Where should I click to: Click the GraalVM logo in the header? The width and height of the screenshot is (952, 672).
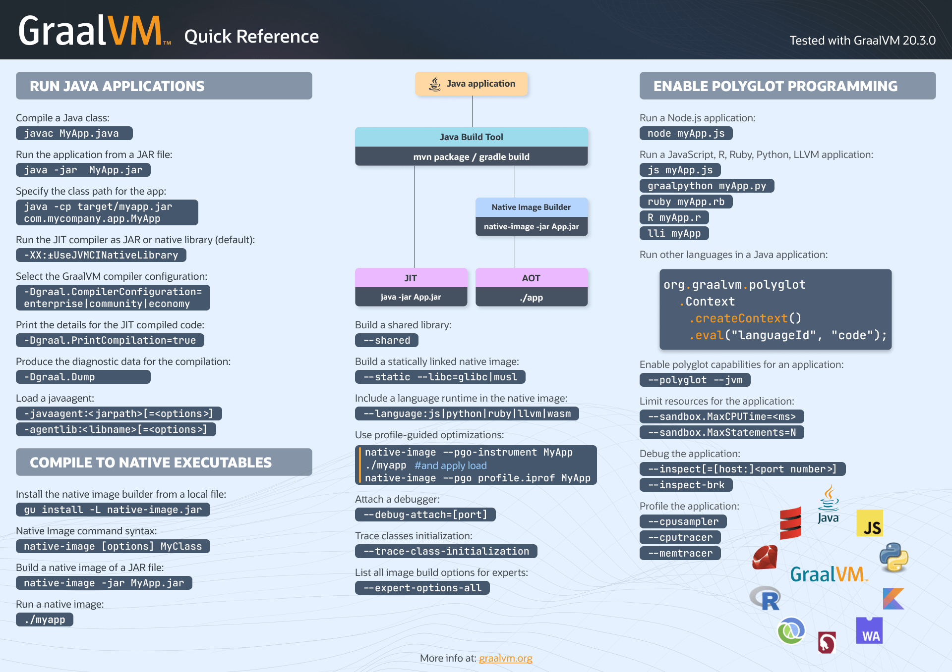[94, 31]
